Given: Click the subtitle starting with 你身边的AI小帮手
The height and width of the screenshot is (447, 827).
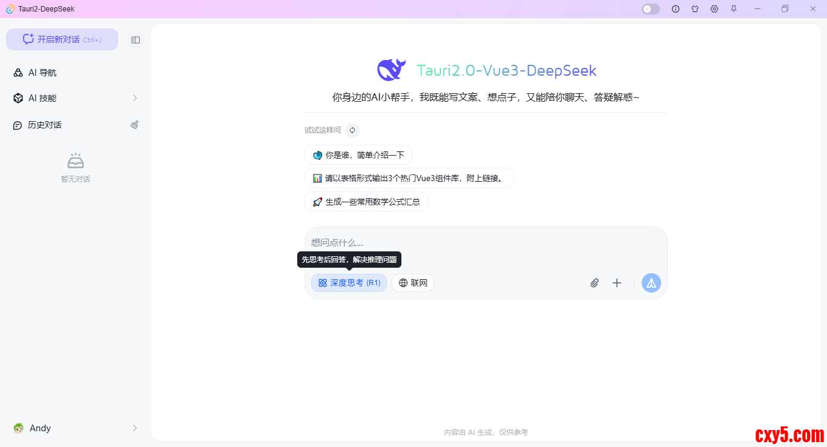Looking at the screenshot, I should point(486,97).
